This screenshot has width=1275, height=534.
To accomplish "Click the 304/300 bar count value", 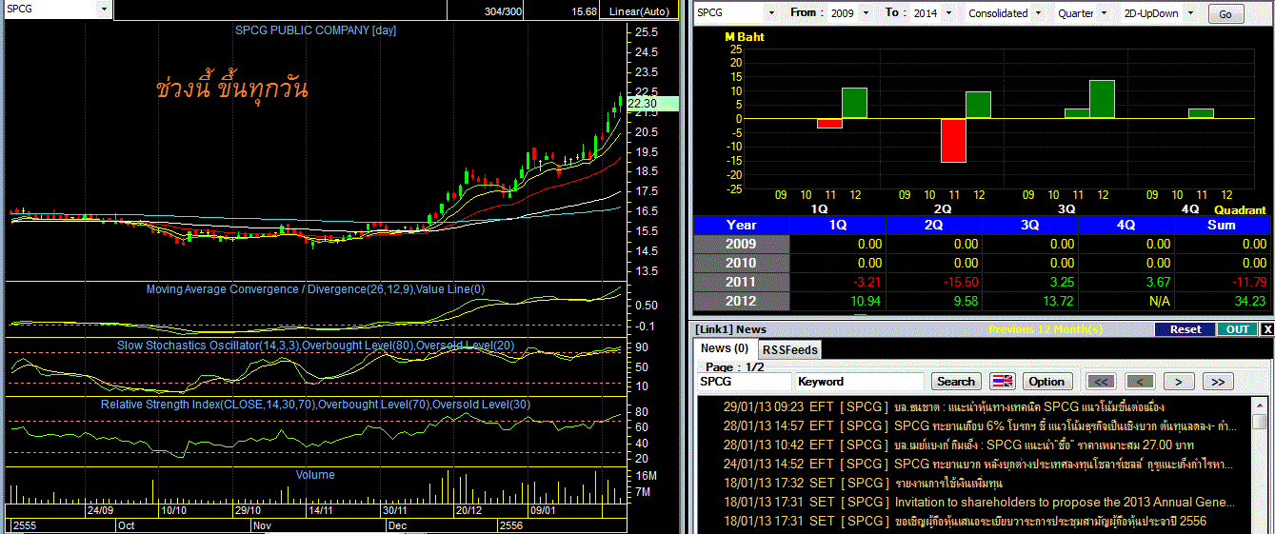I will [x=502, y=11].
